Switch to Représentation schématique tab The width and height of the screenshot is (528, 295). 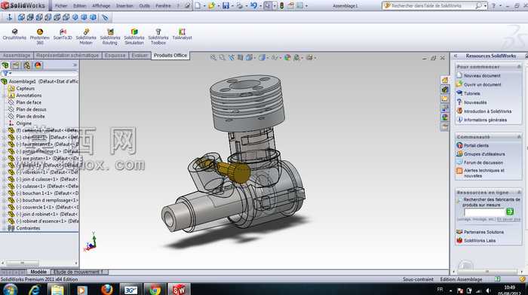[67, 56]
